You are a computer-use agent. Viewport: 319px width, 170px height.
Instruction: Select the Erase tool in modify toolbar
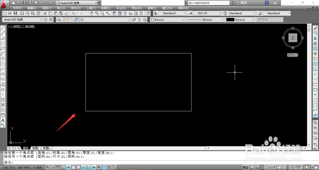315,28
